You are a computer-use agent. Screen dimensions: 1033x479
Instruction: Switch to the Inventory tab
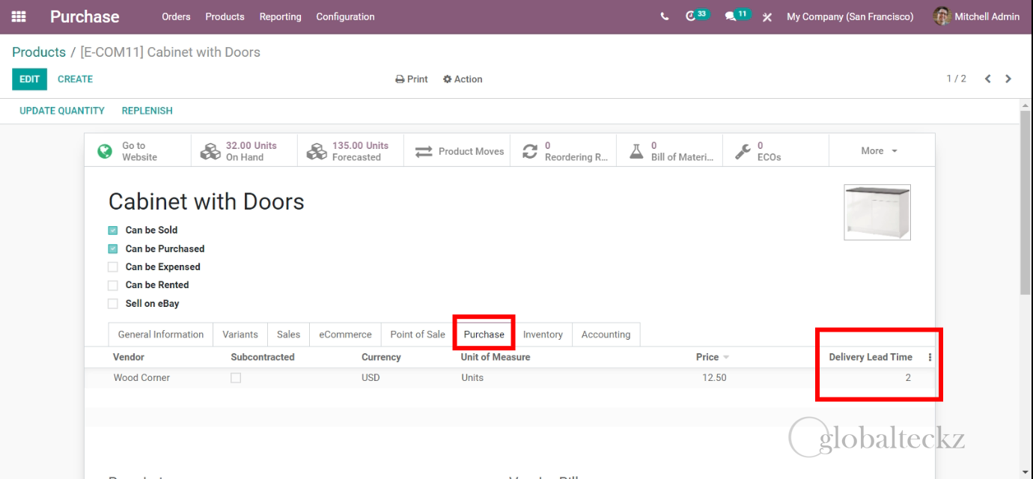pos(543,335)
